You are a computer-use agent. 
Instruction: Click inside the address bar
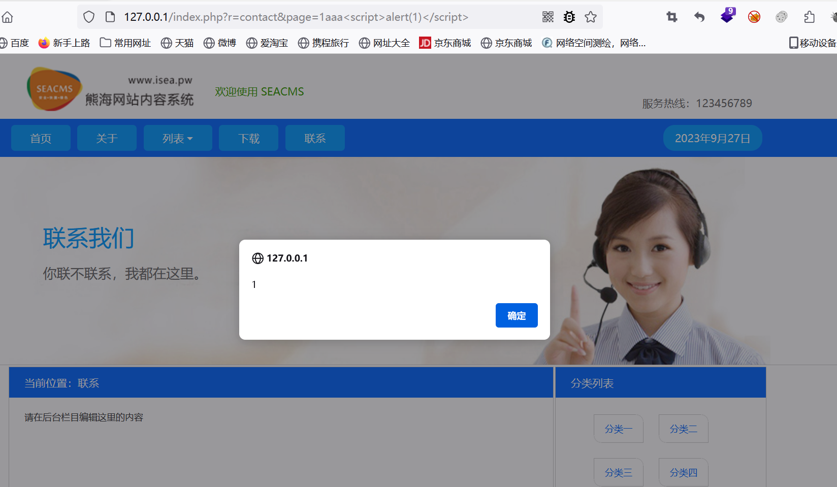coord(305,17)
